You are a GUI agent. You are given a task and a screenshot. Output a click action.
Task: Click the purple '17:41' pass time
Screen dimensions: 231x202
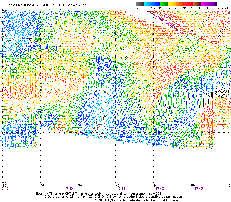(x=121, y=189)
